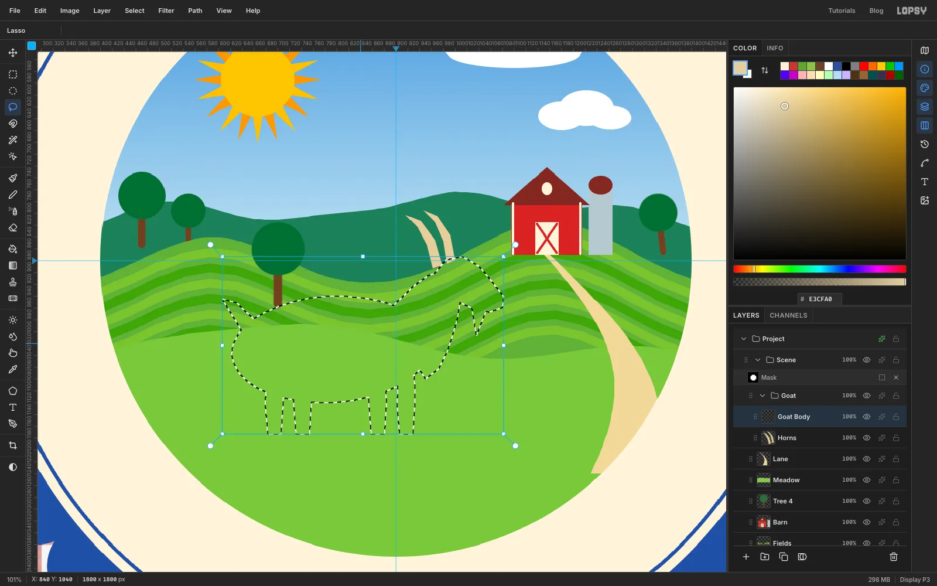Open the History panel icon
Image resolution: width=937 pixels, height=586 pixels.
click(x=925, y=144)
